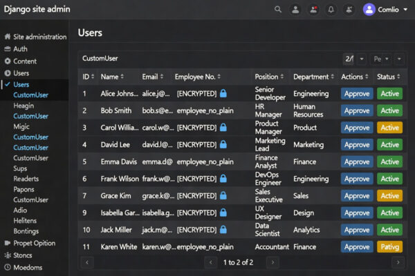Approve Bob Smith's account
Screen dimensions: 415x276
357,110
